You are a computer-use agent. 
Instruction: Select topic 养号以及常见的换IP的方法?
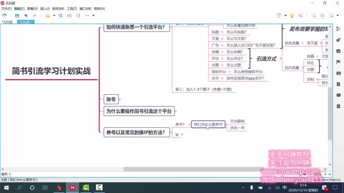pyautogui.click(x=136, y=132)
